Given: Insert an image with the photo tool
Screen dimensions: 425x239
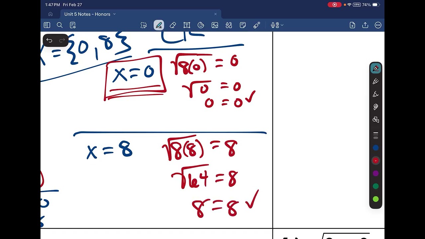Looking at the screenshot, I should point(215,25).
